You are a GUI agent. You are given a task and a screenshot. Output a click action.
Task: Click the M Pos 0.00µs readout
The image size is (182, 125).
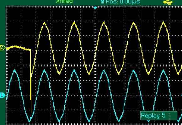pos(120,2)
